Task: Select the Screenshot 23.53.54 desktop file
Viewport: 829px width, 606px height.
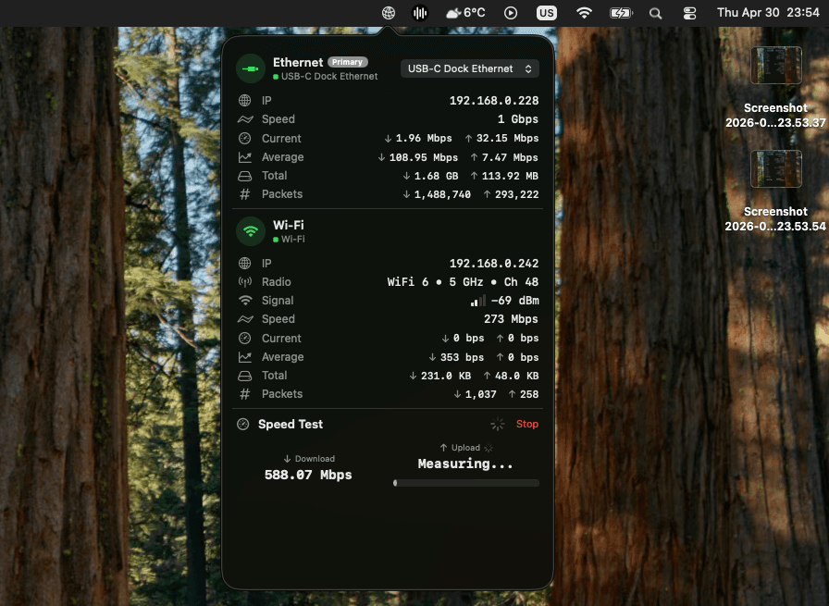Action: (x=775, y=192)
